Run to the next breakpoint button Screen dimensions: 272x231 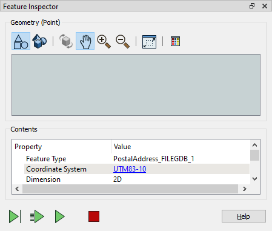(x=37, y=216)
